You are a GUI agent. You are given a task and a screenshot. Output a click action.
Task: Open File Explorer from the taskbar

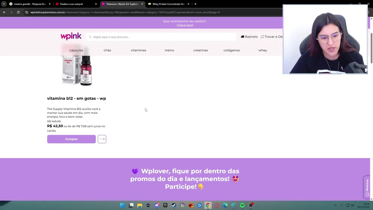click(140, 205)
